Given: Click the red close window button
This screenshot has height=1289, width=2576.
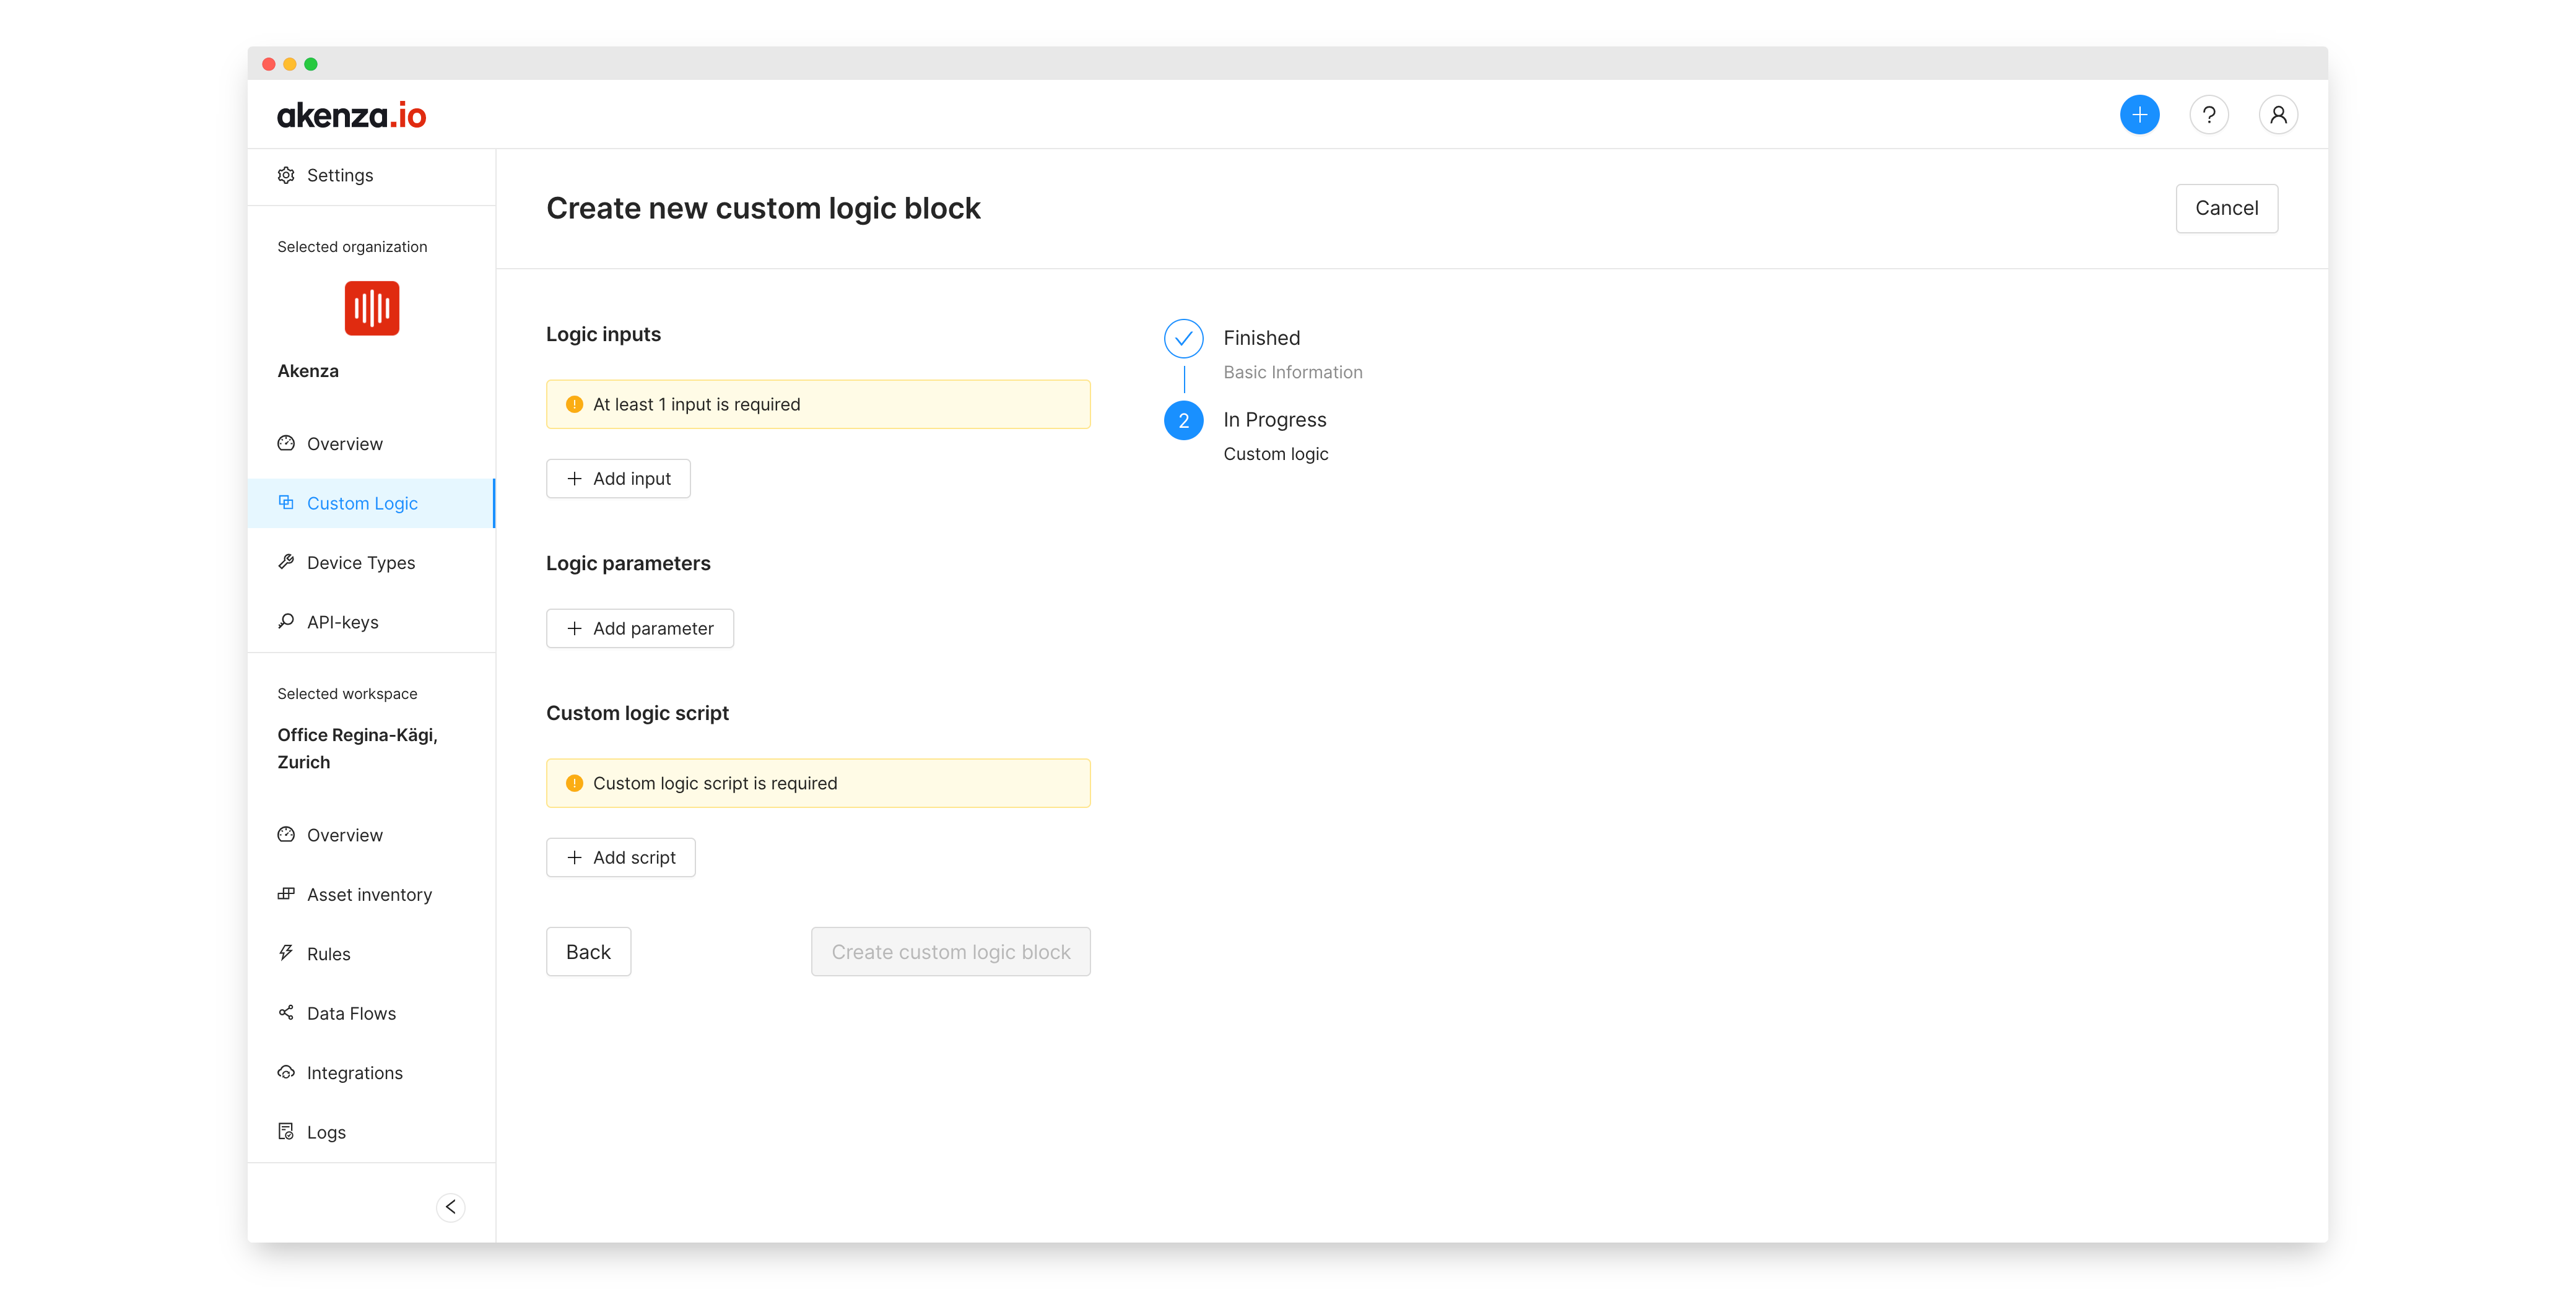Looking at the screenshot, I should point(269,64).
